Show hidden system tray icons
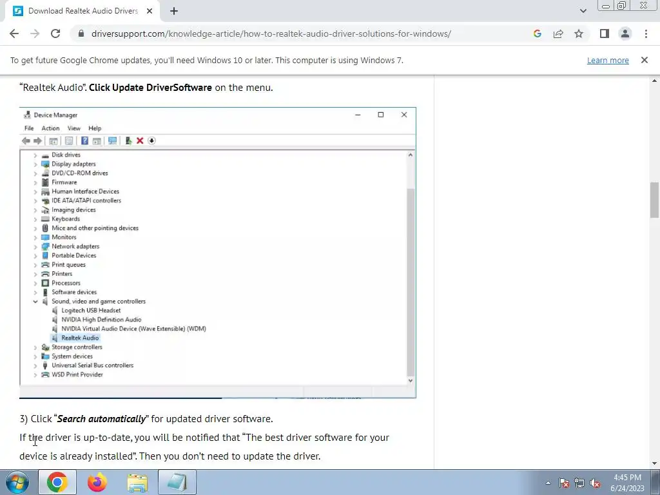This screenshot has height=495, width=660. 548,483
